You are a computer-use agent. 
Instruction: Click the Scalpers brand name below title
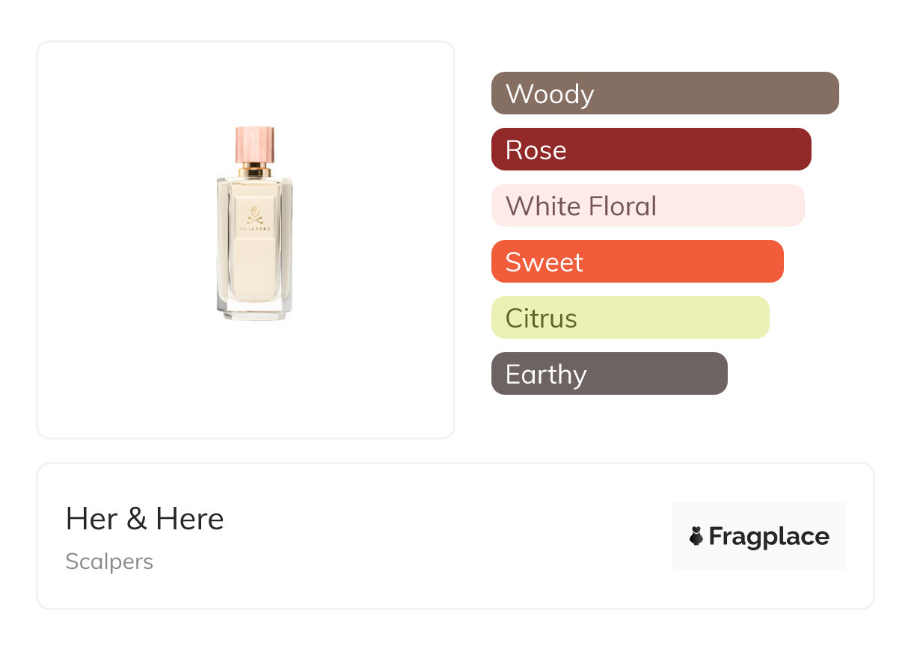point(109,562)
